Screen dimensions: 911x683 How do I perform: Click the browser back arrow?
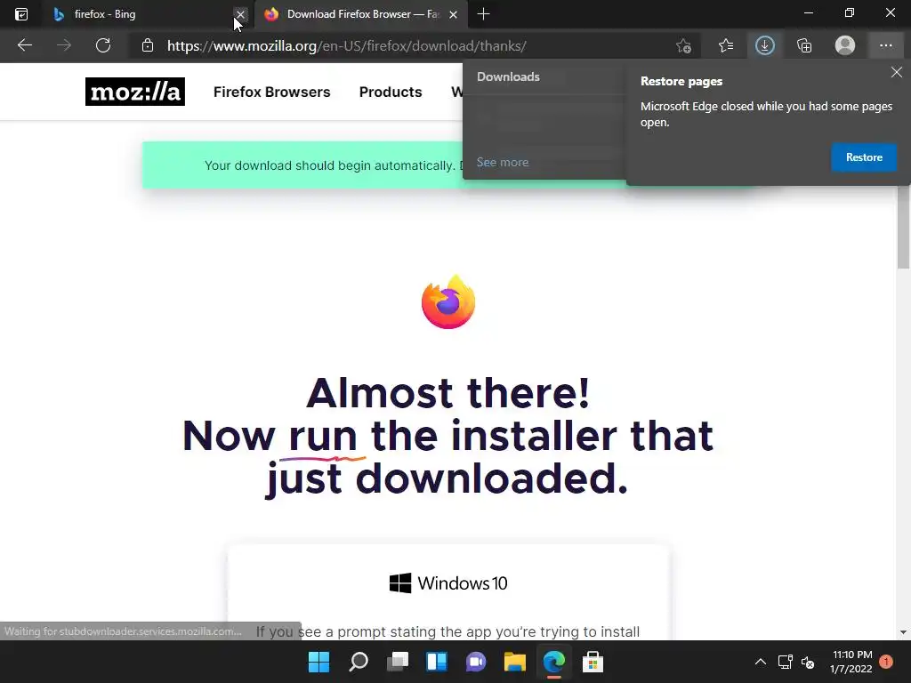24,45
